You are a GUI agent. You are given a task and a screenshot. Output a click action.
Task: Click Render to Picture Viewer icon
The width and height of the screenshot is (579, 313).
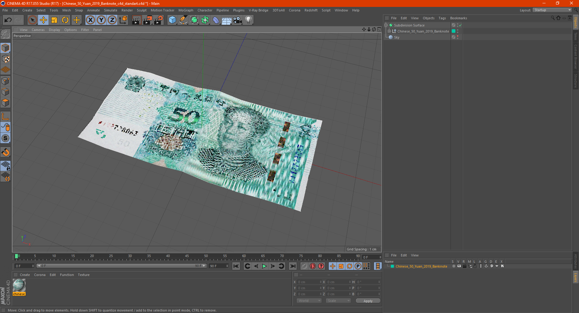coord(147,20)
